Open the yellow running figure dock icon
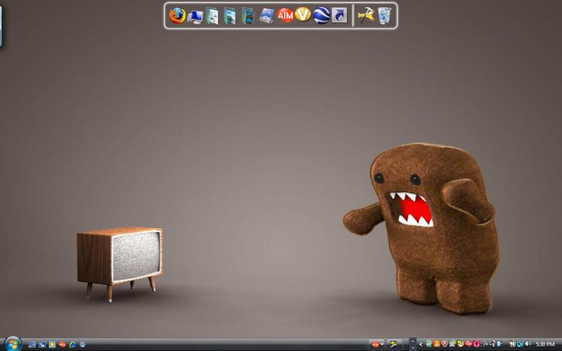Image resolution: width=562 pixels, height=351 pixels. (366, 15)
